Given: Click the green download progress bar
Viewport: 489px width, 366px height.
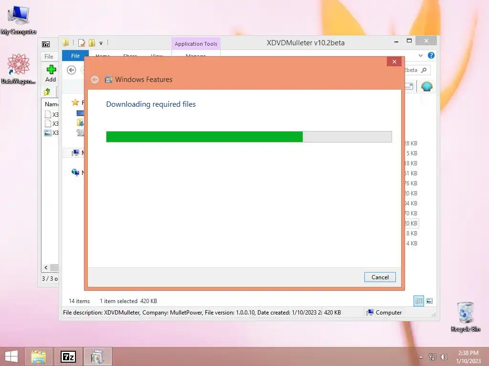Looking at the screenshot, I should click(x=249, y=137).
